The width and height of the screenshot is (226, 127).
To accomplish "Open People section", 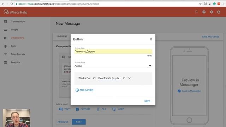I will [14, 30].
